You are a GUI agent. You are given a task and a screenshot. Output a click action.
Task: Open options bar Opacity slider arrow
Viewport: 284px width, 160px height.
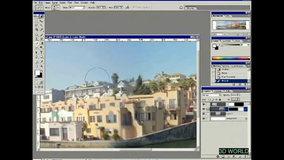104,8
